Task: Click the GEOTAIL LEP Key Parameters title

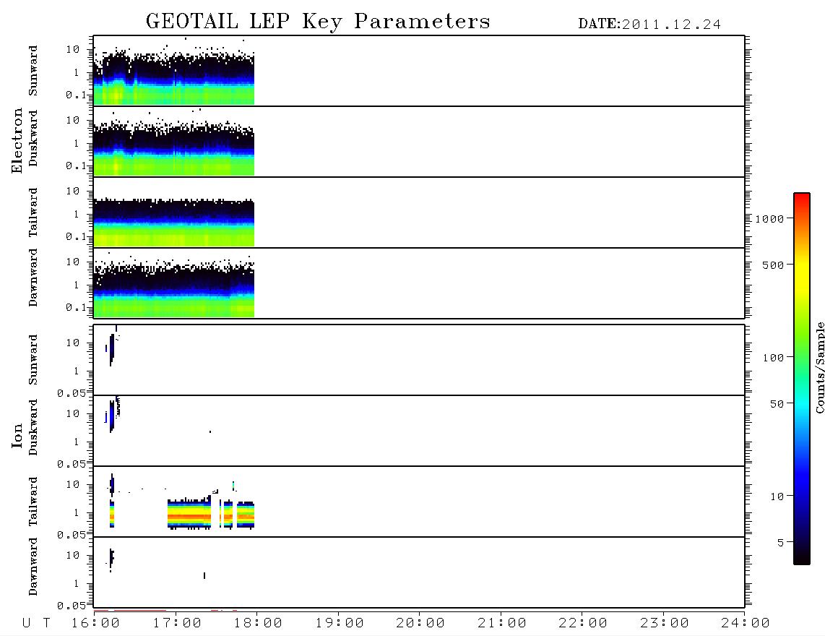Action: 318,22
